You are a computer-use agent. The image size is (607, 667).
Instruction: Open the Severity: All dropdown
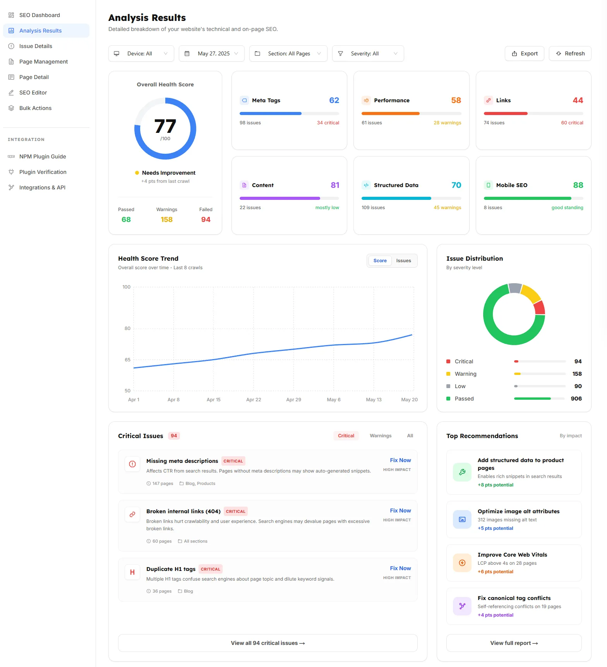[x=368, y=53]
